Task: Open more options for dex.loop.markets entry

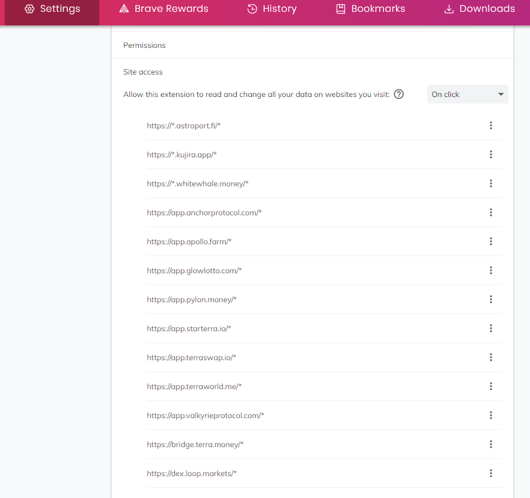Action: click(x=491, y=473)
